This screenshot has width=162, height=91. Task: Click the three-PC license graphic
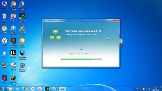pyautogui.click(x=55, y=35)
